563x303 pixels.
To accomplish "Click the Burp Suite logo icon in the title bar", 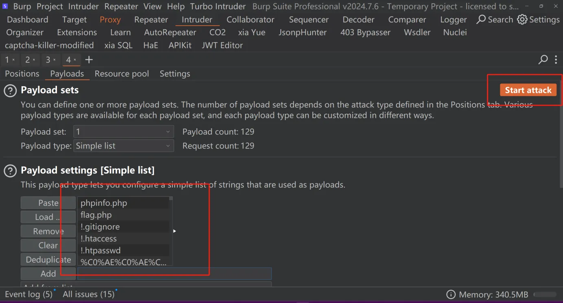I will [5, 6].
